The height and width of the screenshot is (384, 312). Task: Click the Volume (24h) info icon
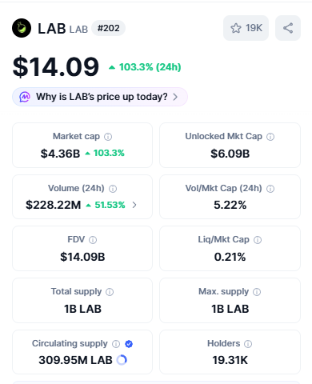coord(113,189)
